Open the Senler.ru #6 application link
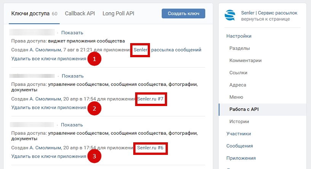 150,148
